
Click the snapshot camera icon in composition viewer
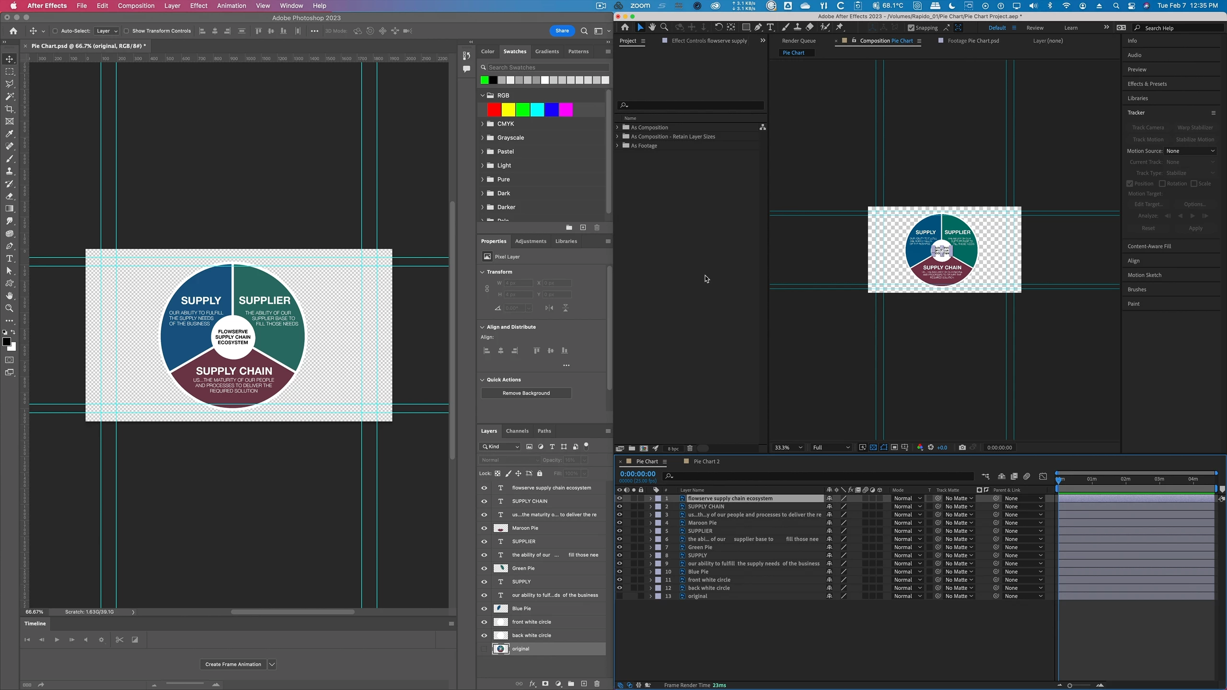962,448
